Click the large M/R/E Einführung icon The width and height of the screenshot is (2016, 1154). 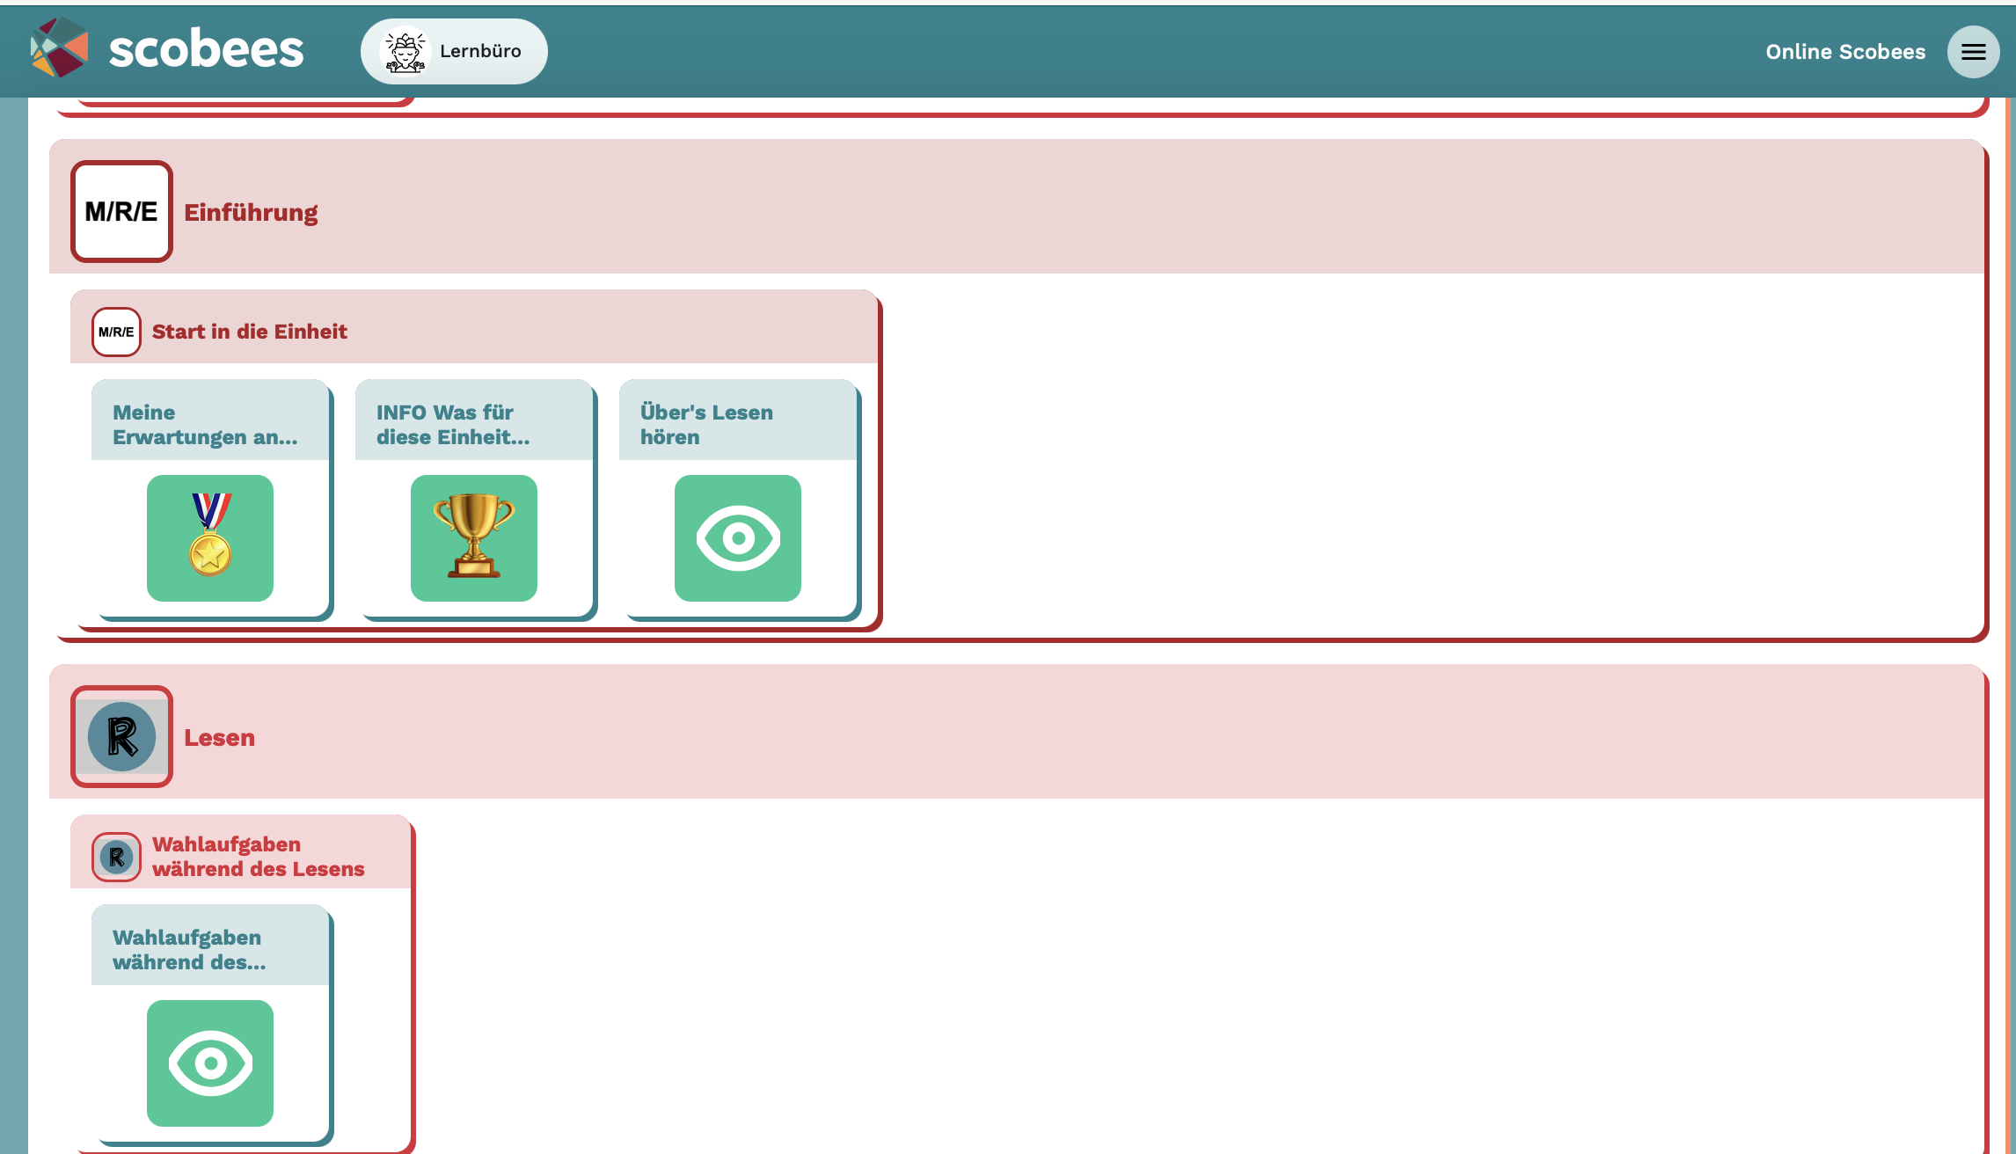121,211
